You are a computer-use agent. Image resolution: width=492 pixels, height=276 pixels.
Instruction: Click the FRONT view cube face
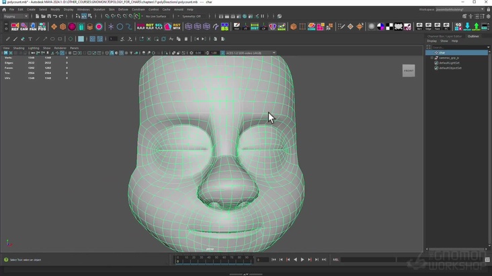(x=409, y=70)
